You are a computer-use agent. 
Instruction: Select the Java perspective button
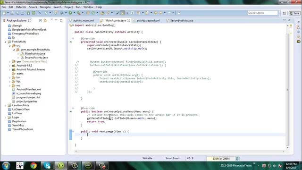pos(294,13)
